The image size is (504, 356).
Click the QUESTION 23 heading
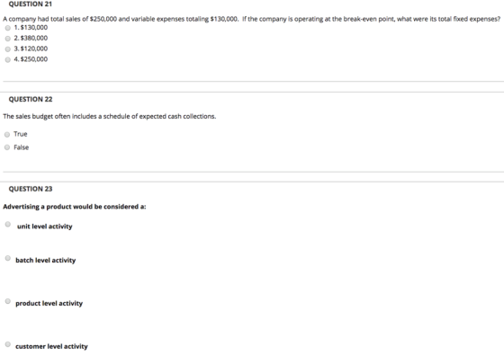point(31,189)
